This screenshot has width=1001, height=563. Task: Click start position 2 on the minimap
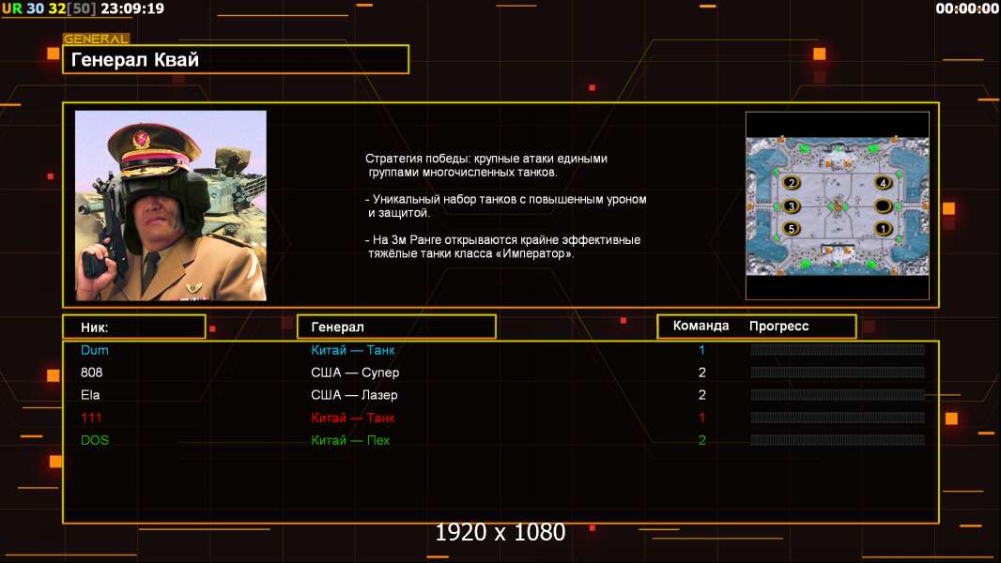(792, 183)
